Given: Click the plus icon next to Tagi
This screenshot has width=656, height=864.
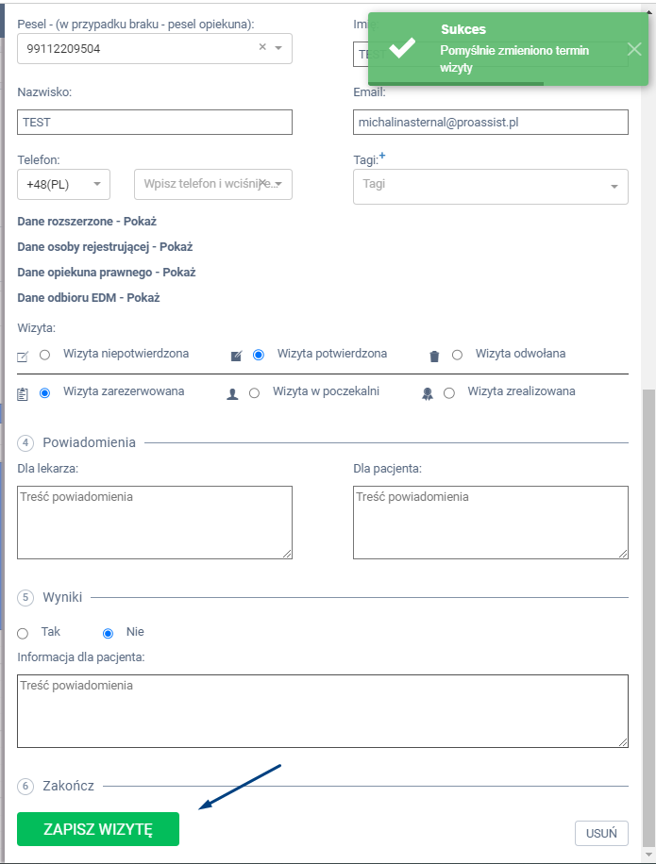Looking at the screenshot, I should click(x=382, y=155).
